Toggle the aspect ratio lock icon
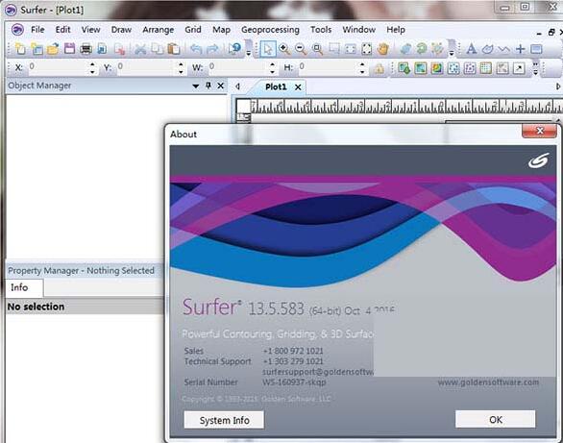The image size is (563, 443). click(x=379, y=68)
